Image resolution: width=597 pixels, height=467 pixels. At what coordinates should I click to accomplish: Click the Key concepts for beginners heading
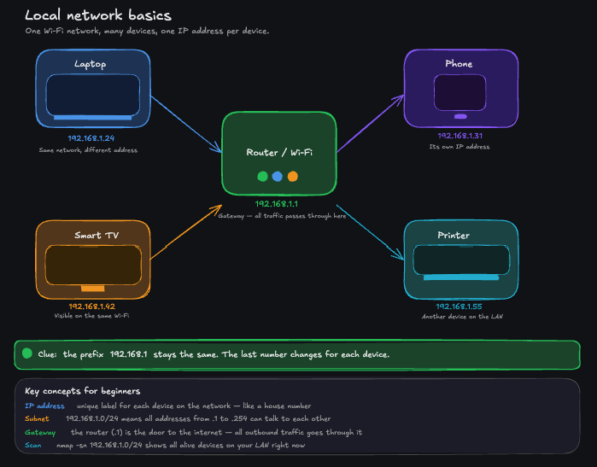[83, 391]
